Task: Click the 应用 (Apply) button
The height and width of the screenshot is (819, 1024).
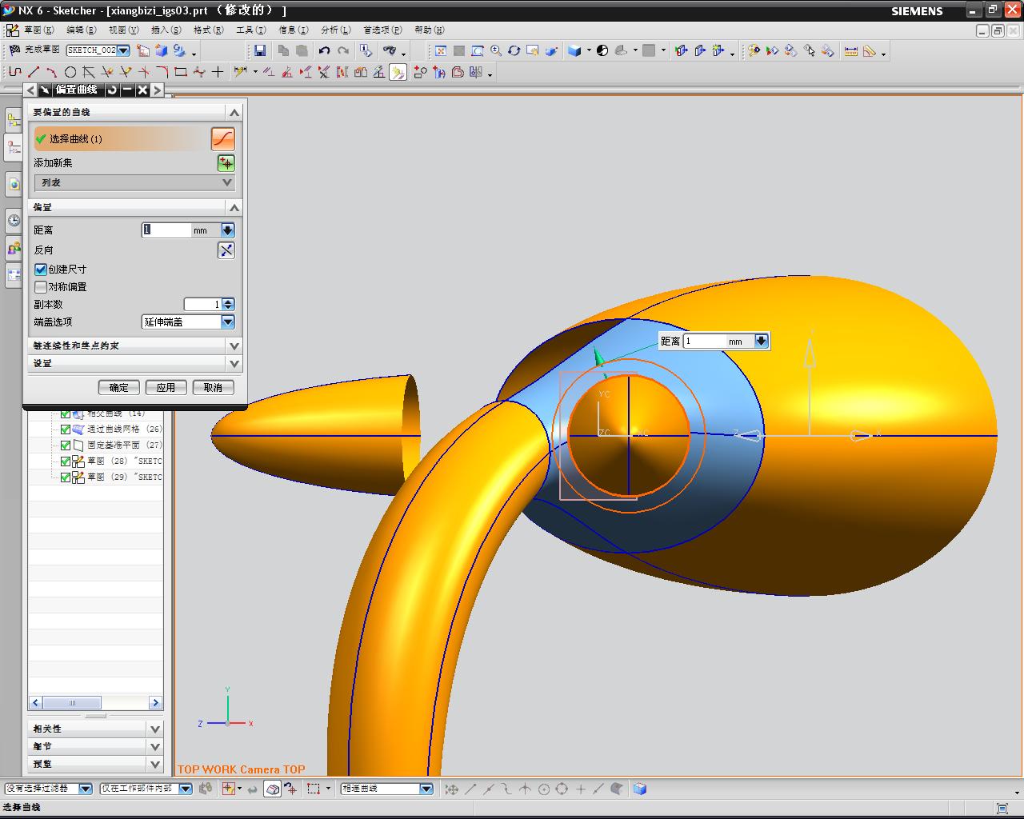Action: [x=166, y=388]
